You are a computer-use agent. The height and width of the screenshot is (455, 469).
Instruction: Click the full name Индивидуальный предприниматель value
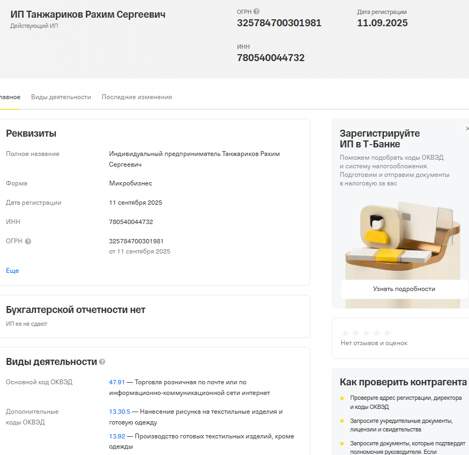point(195,159)
